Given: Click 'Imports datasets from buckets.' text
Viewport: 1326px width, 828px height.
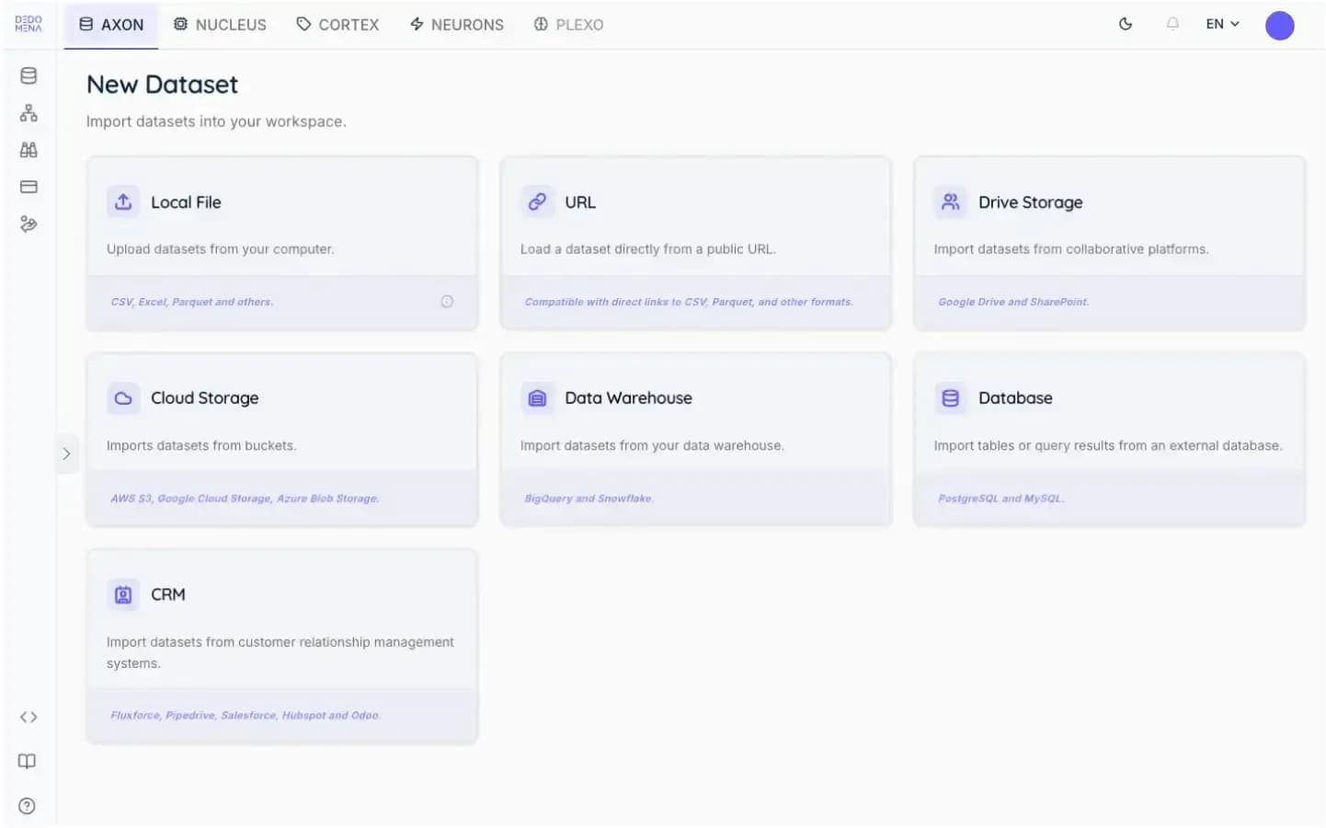Looking at the screenshot, I should click(201, 446).
